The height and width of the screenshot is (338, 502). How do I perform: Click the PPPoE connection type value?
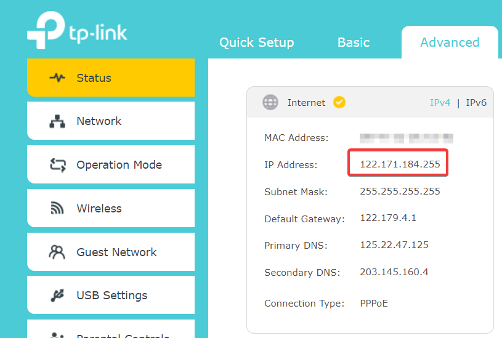[374, 303]
